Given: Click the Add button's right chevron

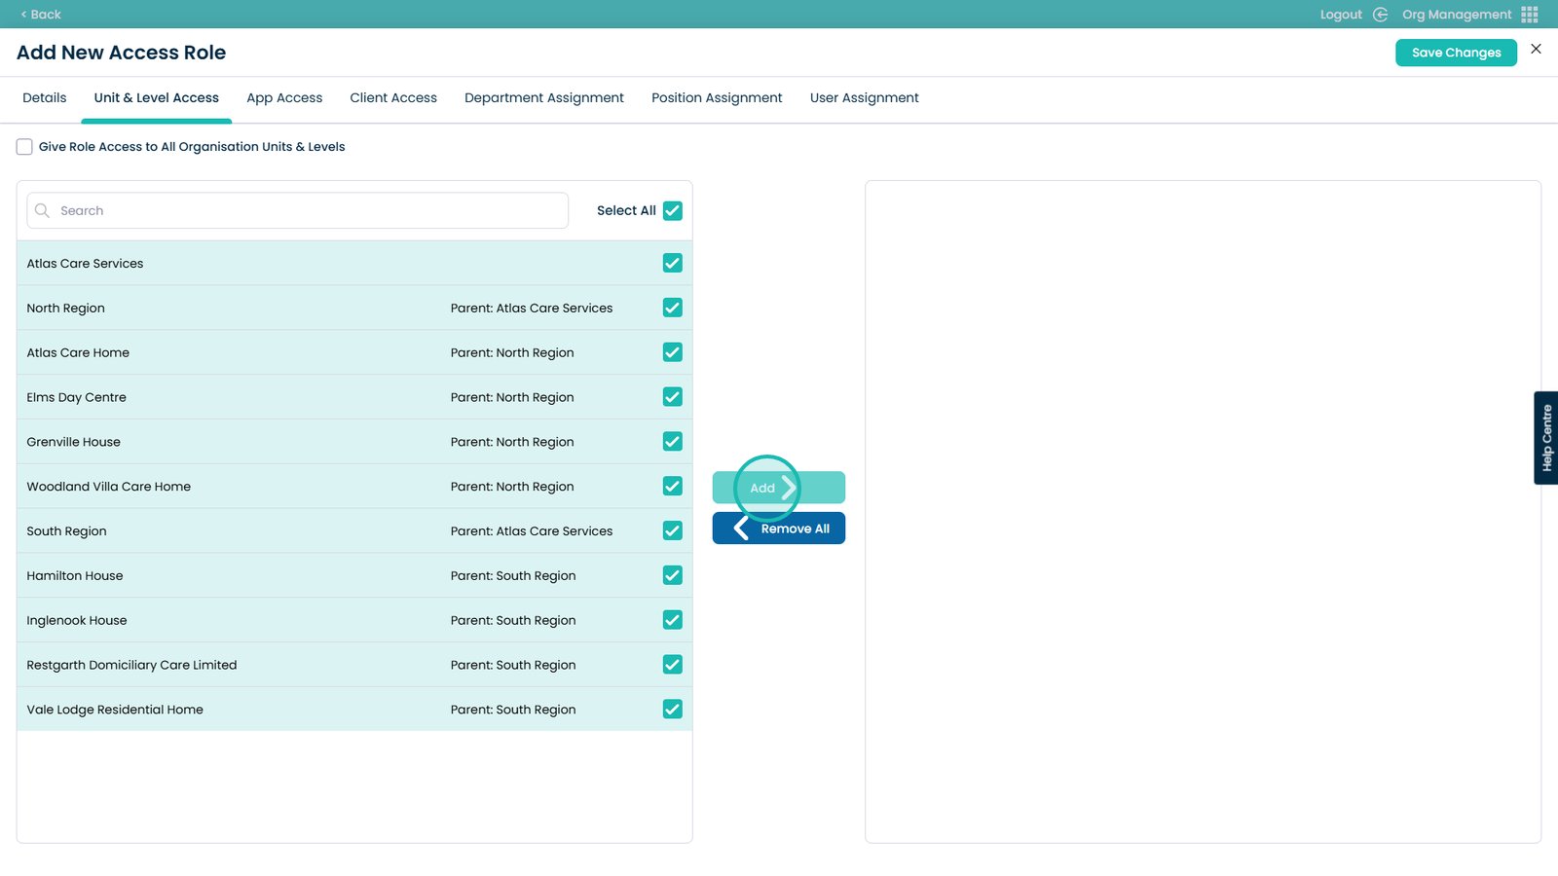Looking at the screenshot, I should tap(789, 488).
